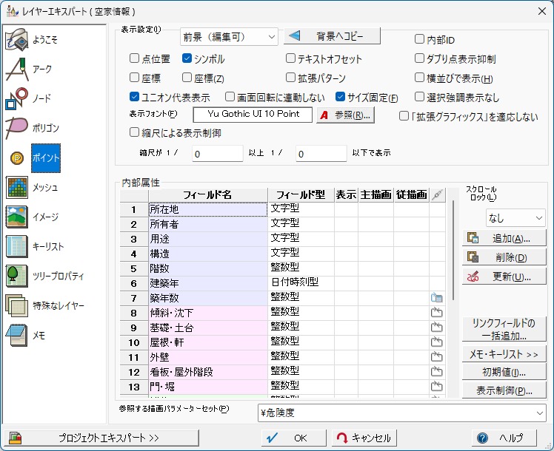Open the スクロールロック なし dropdown
This screenshot has height=451, width=554.
515,218
